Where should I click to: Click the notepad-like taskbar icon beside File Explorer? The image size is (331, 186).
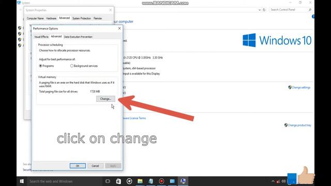(x=151, y=181)
